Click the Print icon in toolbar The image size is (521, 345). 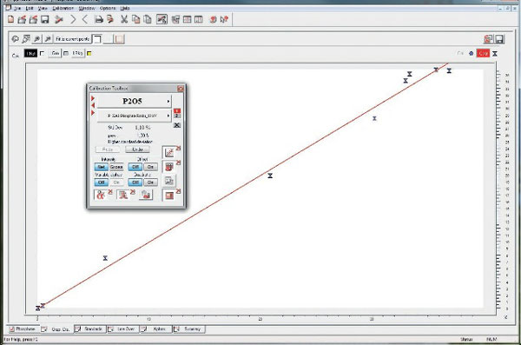click(99, 20)
